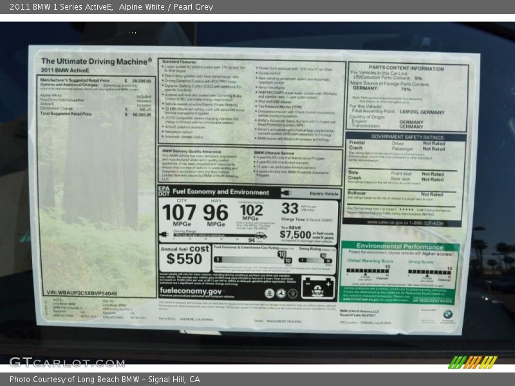Click 'Environmental Performance' green header

[400, 246]
